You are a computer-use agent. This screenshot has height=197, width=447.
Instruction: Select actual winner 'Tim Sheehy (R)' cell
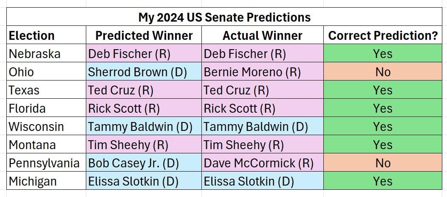pos(262,144)
